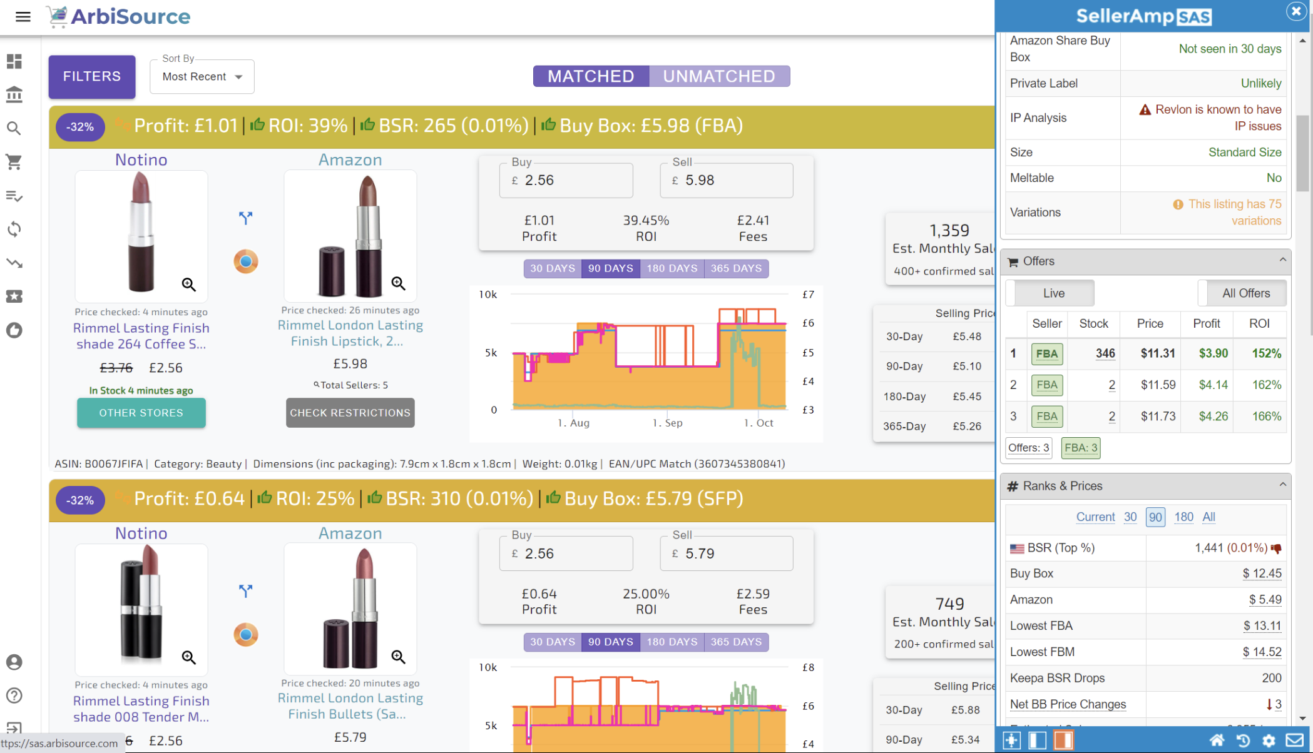Click CHECK RESTRICTIONS button
Viewport: 1313px width, 753px height.
350,413
